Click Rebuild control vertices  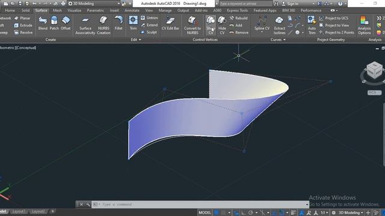pos(239,18)
